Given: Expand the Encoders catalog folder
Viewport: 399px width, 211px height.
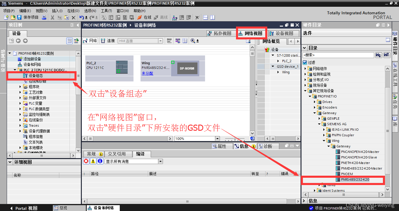Looking at the screenshot, I should (315, 107).
